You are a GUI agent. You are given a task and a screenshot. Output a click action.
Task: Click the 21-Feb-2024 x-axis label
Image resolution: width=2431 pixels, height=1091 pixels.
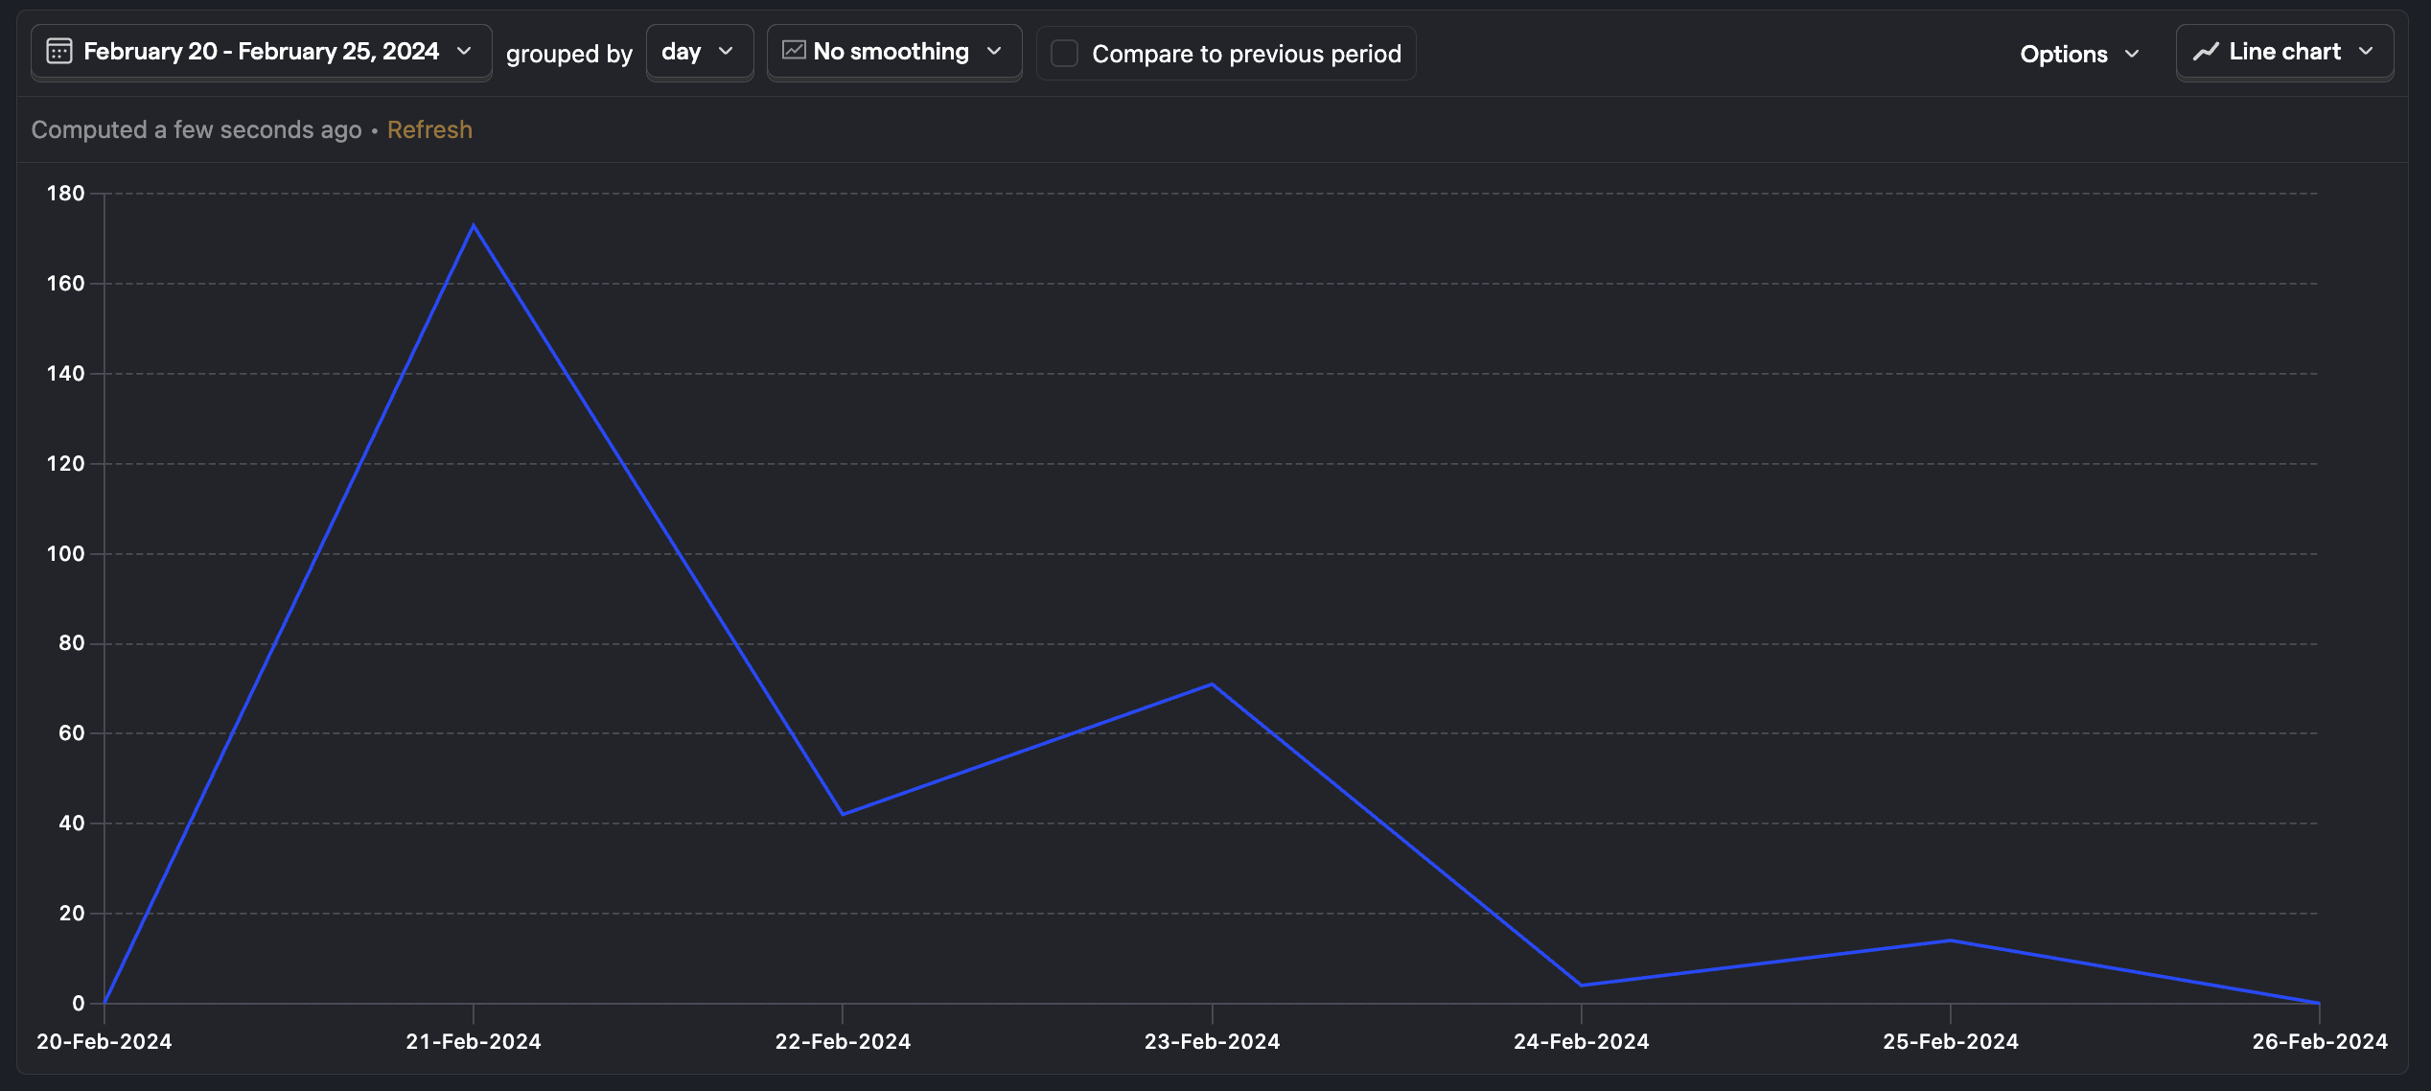474,1042
